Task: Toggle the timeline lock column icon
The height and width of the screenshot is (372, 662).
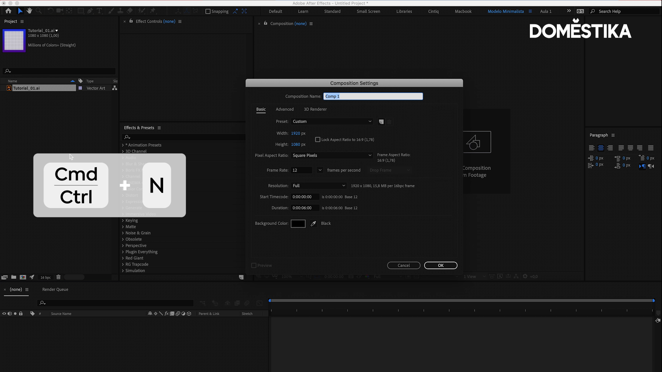Action: tap(21, 314)
